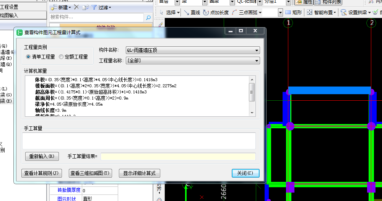Expand the 新建 dropdown arrow
Image resolution: width=382 pixels, height=201 pixels.
(x=70, y=8)
